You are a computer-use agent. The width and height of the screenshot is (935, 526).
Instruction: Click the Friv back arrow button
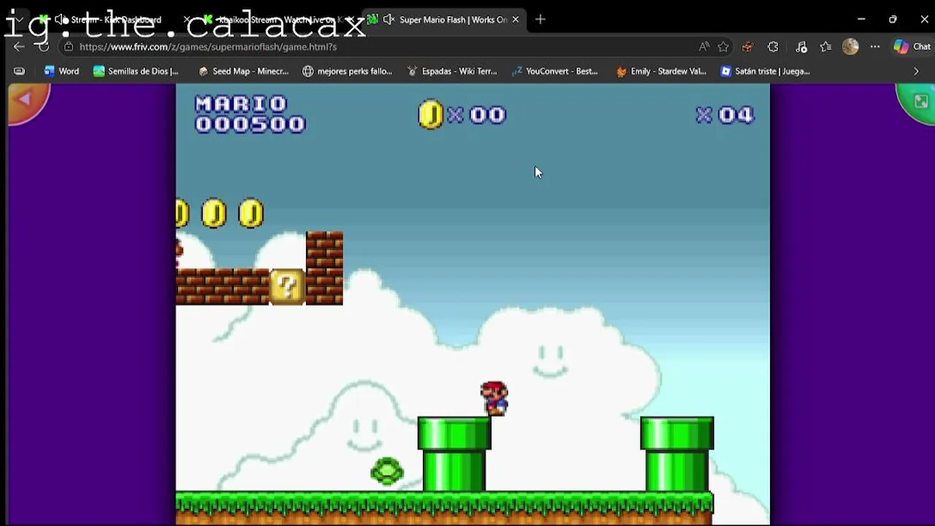26,100
